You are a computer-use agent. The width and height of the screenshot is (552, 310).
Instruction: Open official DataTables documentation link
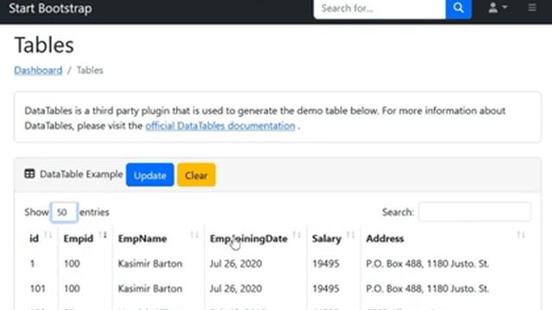220,126
